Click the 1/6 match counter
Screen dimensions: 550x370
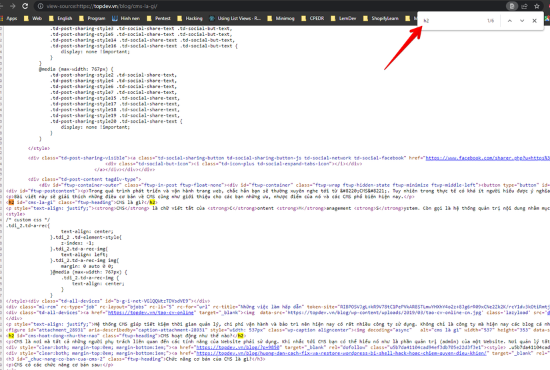491,21
